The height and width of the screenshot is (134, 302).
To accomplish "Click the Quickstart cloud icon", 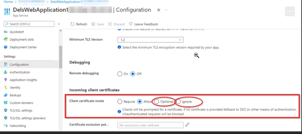I will coord(6,32).
